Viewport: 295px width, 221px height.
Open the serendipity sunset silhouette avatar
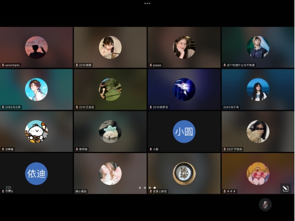pyautogui.click(x=36, y=47)
